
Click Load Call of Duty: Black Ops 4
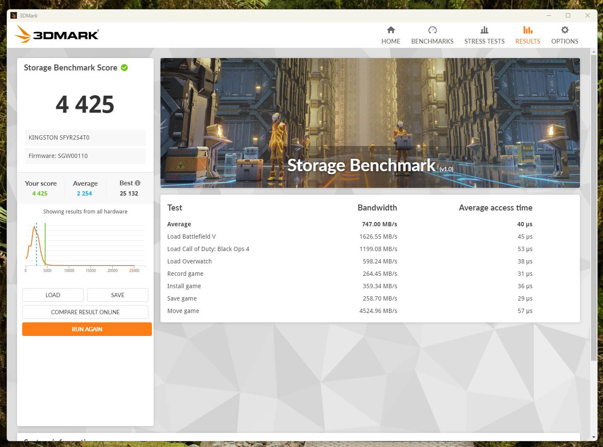coord(208,249)
